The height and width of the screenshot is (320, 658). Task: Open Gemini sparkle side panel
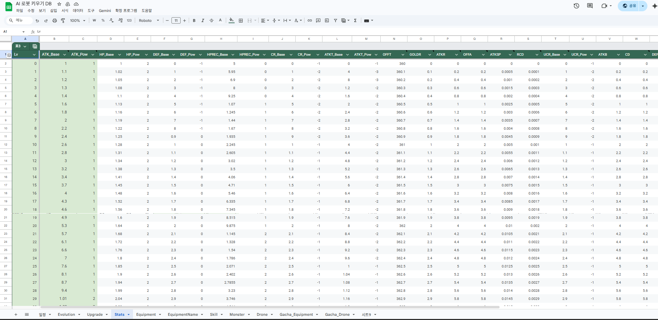coord(654,6)
